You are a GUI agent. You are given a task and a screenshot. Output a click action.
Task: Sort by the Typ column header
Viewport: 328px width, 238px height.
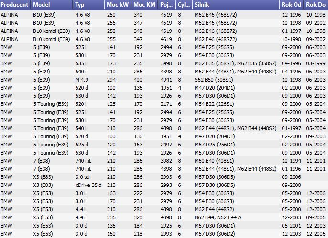89,5
